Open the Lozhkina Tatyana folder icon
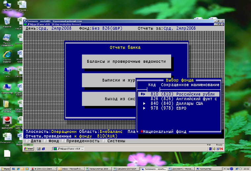This screenshot has height=171, width=251. (x=7, y=104)
